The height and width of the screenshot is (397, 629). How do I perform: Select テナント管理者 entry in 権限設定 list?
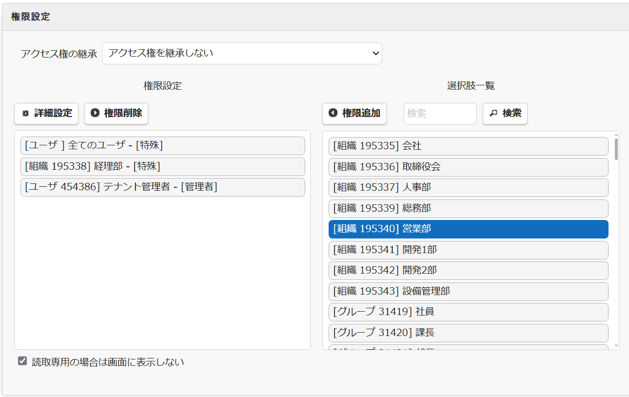click(x=162, y=187)
